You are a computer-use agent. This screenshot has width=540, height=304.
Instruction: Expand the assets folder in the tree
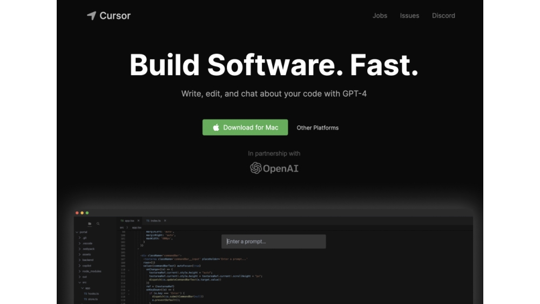click(x=86, y=254)
